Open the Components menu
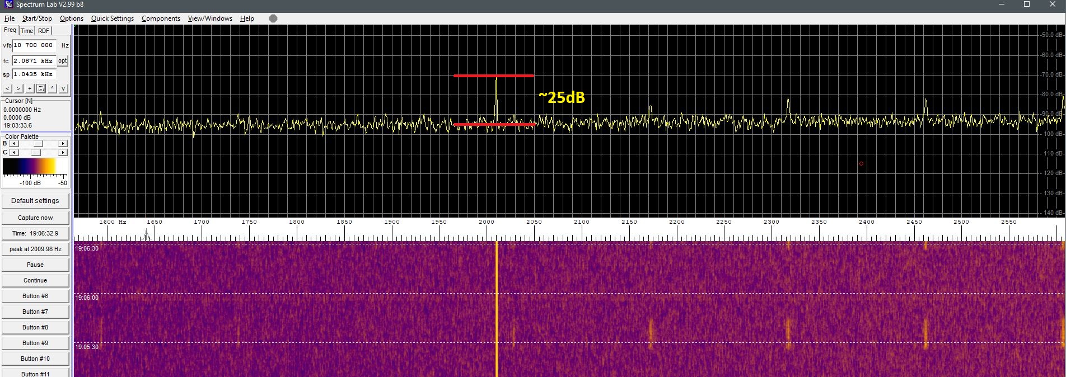The height and width of the screenshot is (377, 1066). [x=161, y=18]
